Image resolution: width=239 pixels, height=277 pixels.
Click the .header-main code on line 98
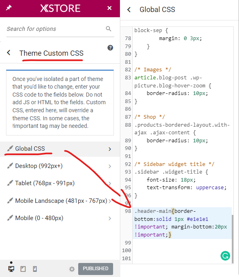pyautogui.click(x=182, y=223)
